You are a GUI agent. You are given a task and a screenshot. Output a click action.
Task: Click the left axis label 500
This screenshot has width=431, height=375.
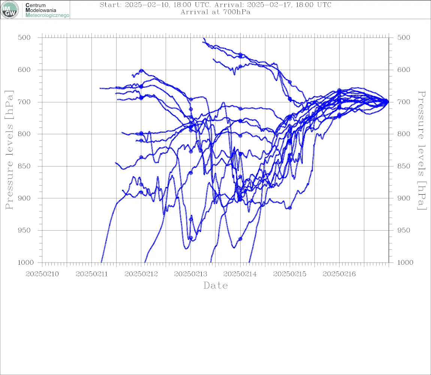[24, 37]
